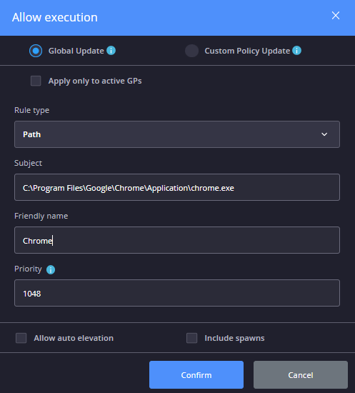
Task: Enable Apply only to active GPs checkbox
Action: [x=36, y=81]
